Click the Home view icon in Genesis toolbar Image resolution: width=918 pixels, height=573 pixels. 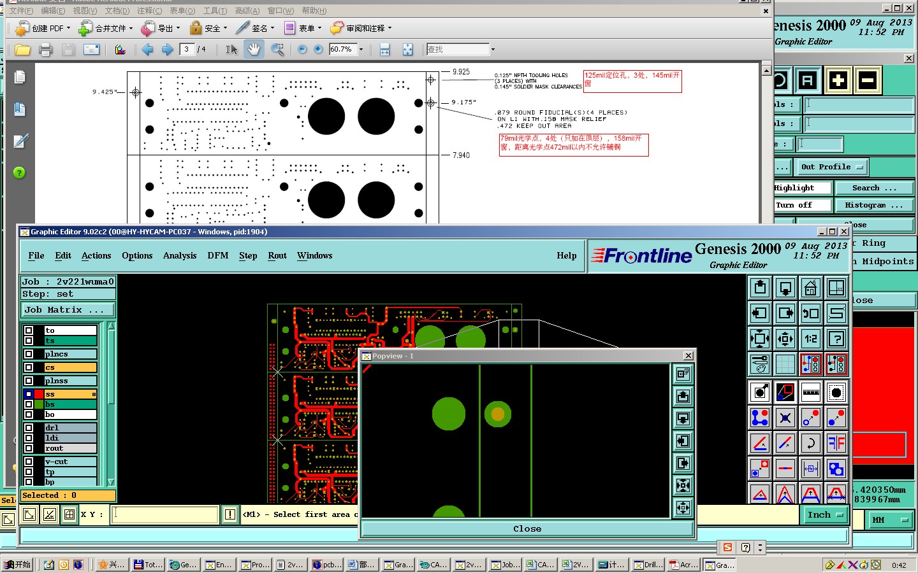click(x=810, y=288)
